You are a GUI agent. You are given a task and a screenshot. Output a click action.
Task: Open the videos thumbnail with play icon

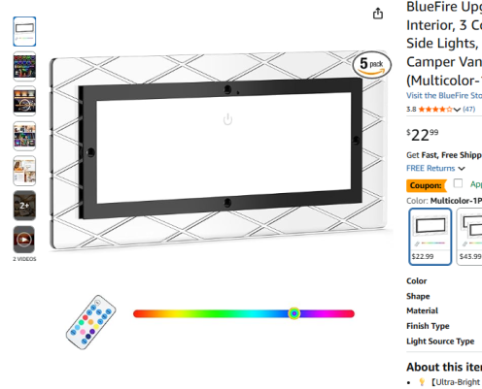pyautogui.click(x=24, y=240)
